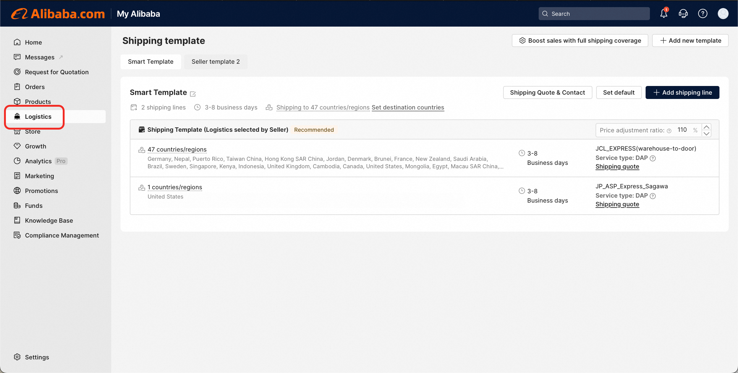The width and height of the screenshot is (738, 373).
Task: Click the Price adjustment ratio info icon
Action: (669, 131)
